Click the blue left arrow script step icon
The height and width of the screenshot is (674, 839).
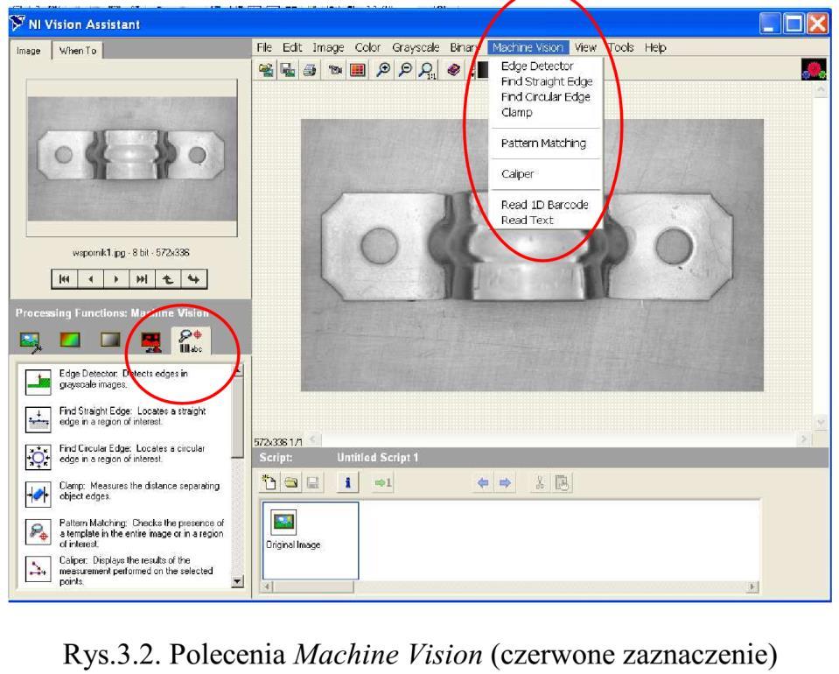click(483, 483)
